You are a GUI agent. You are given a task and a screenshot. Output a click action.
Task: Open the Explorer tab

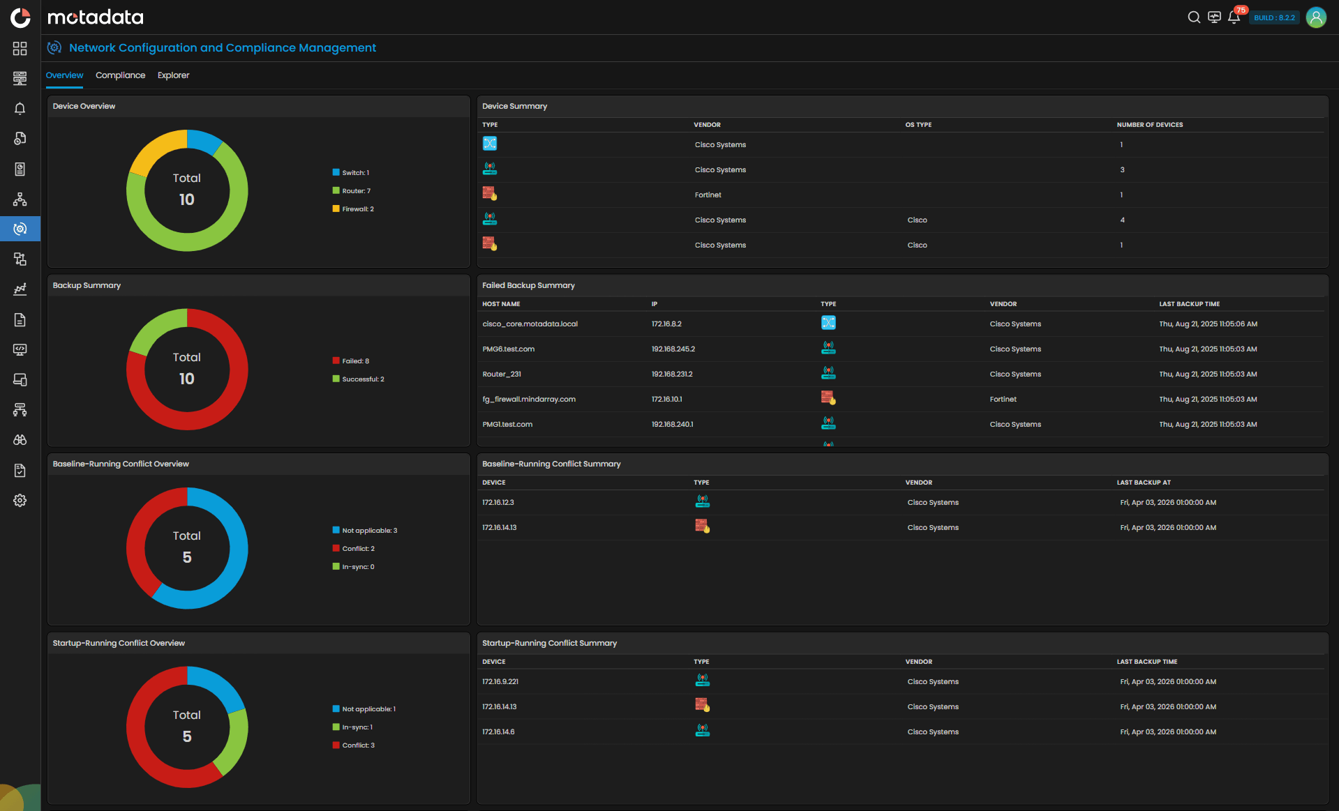click(173, 75)
